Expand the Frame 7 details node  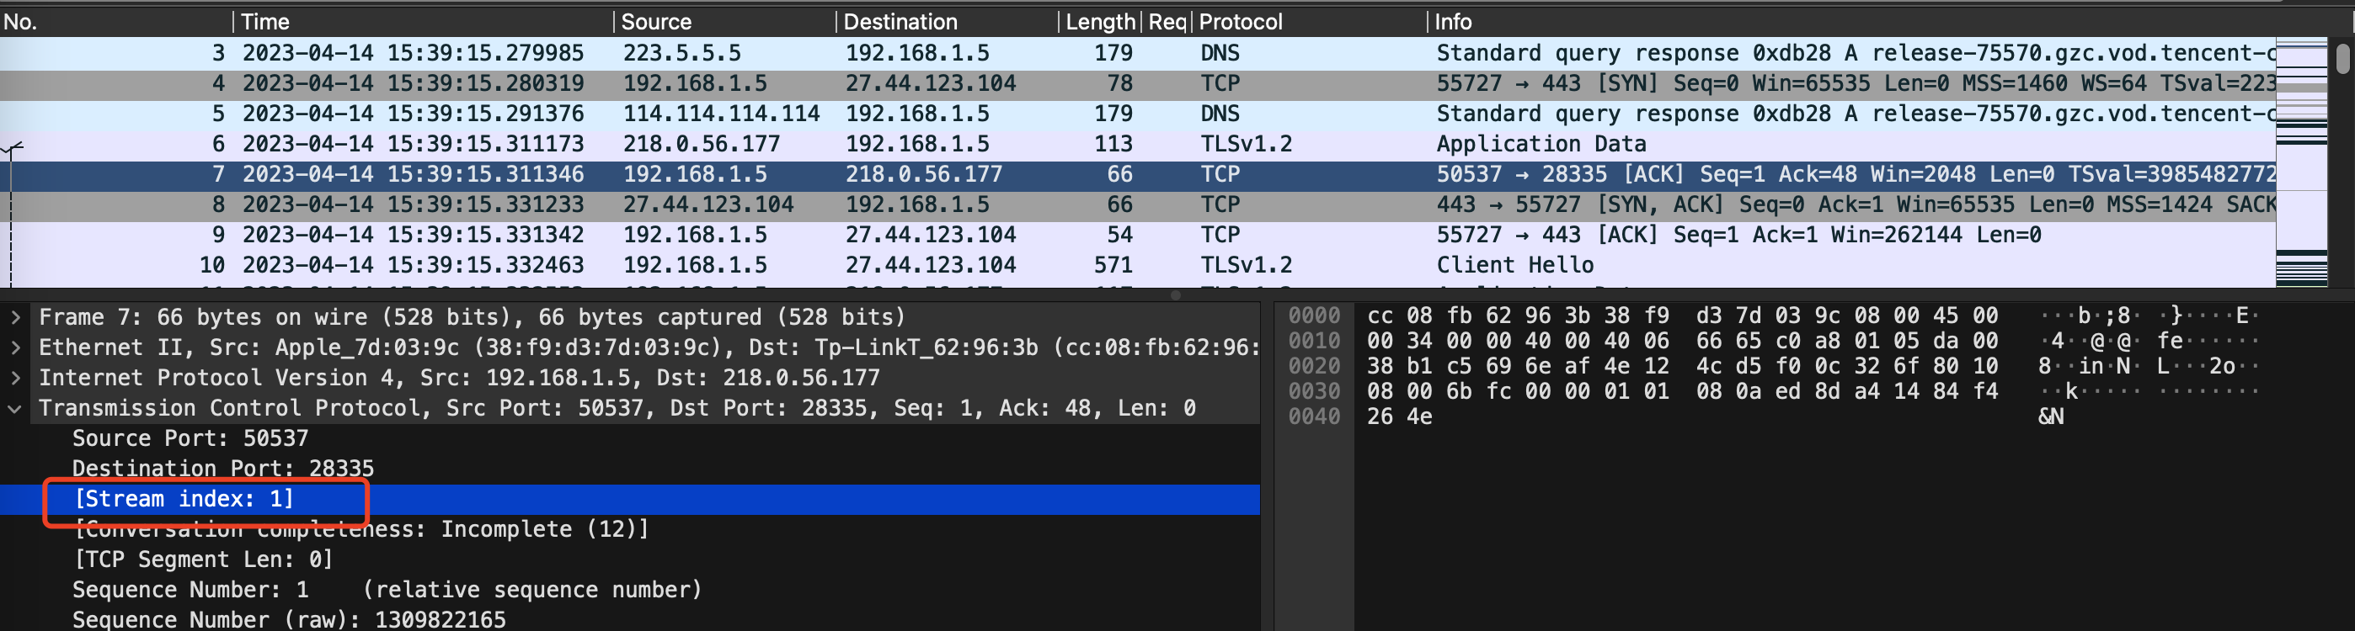(15, 317)
